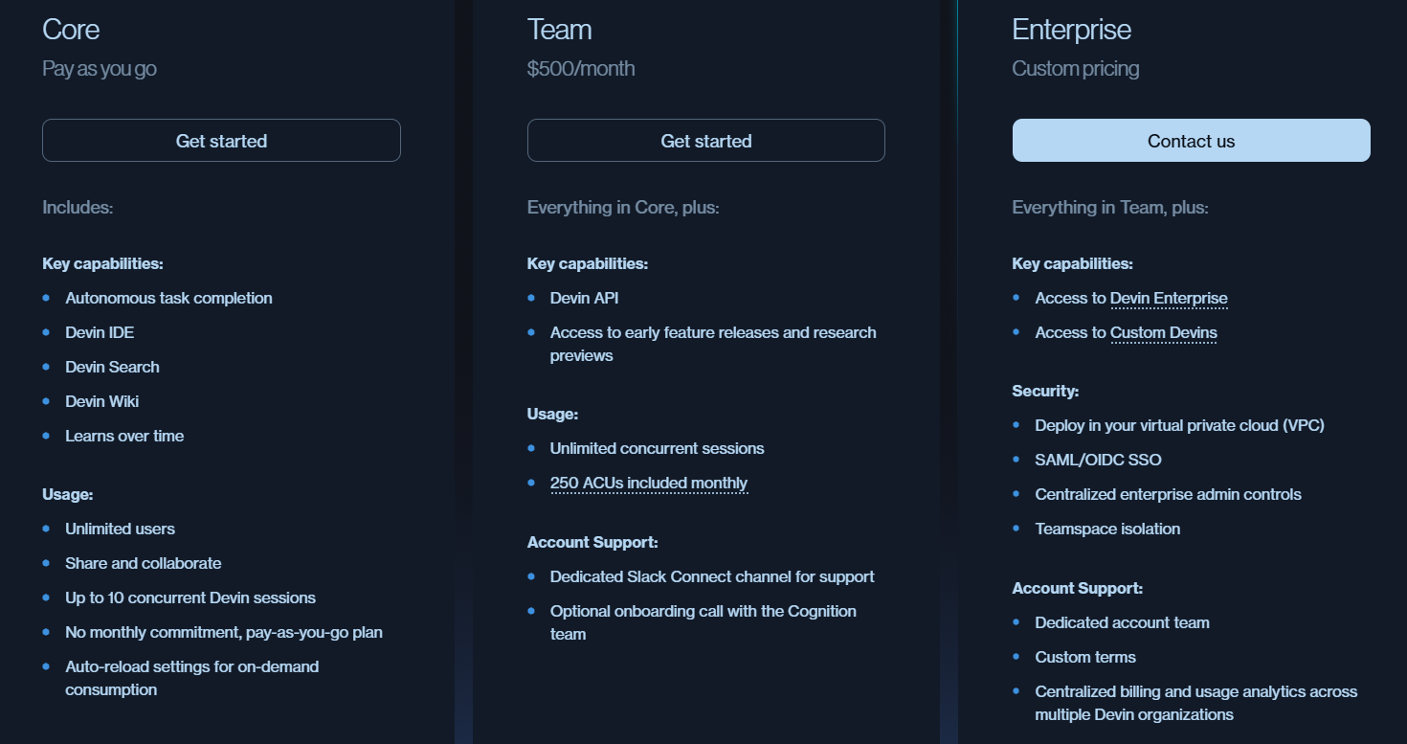Click Optional onboarding call item

click(703, 622)
